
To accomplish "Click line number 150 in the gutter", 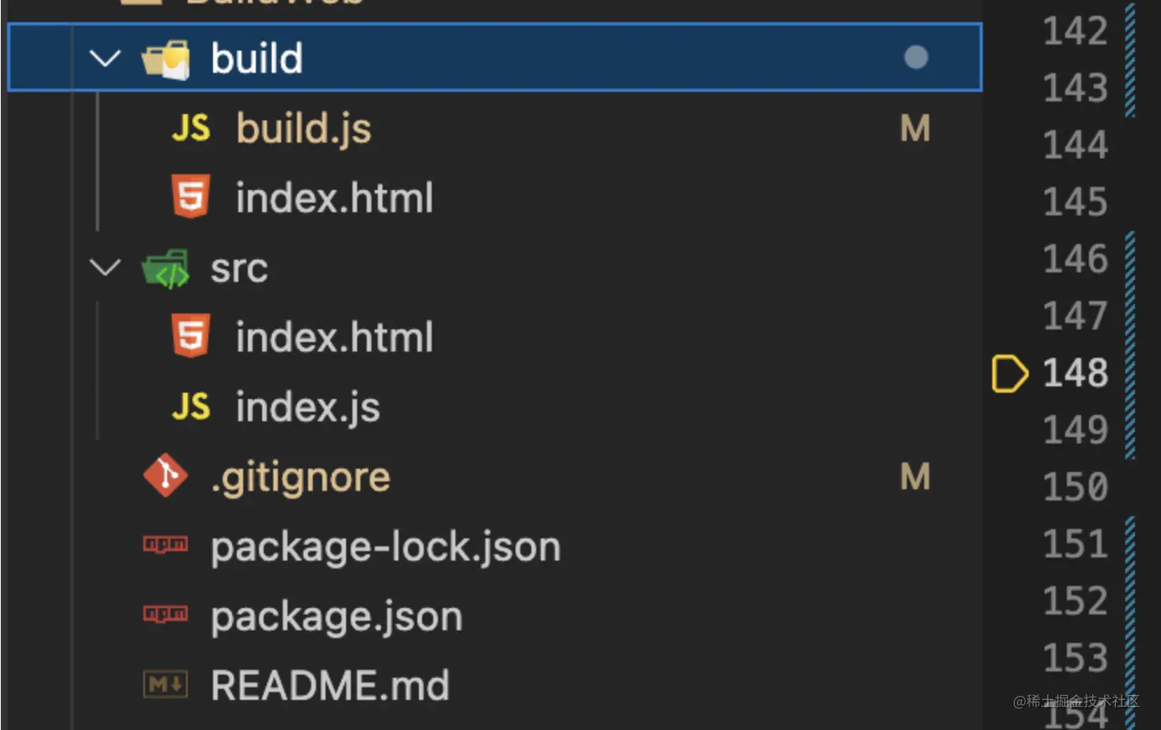I will (1075, 487).
